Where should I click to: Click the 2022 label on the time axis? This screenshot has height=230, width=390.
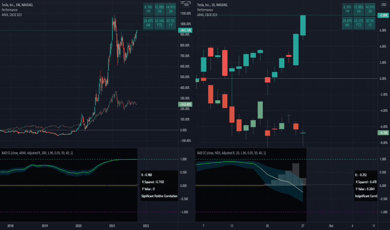pos(146,226)
